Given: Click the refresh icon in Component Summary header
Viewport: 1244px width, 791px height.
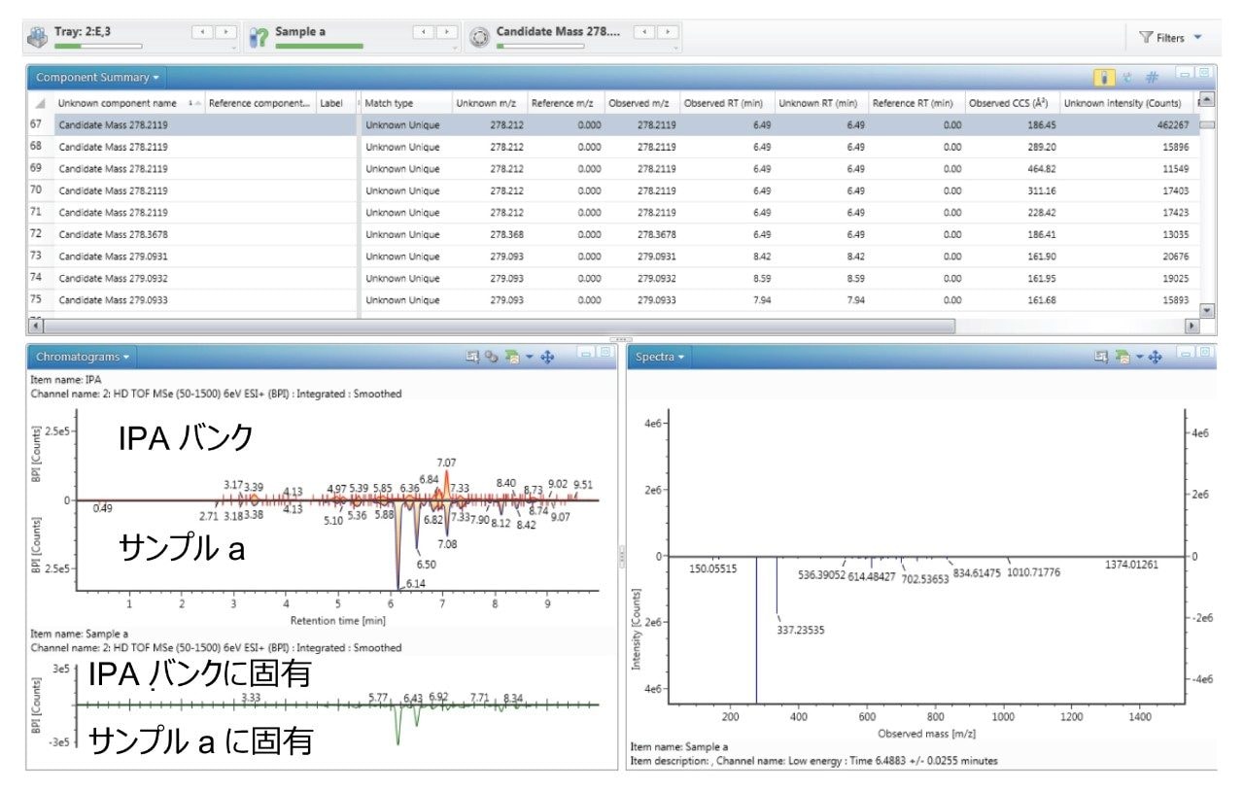Looking at the screenshot, I should click(1128, 77).
